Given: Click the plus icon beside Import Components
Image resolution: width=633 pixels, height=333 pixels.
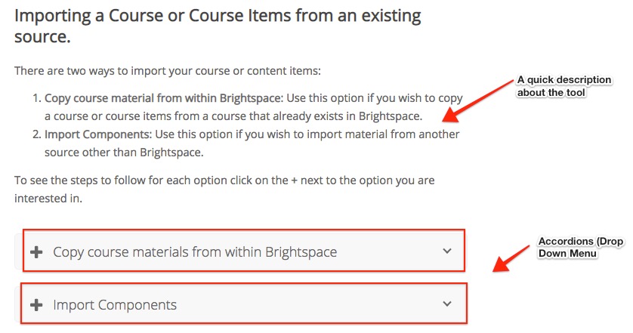Looking at the screenshot, I should pyautogui.click(x=36, y=305).
